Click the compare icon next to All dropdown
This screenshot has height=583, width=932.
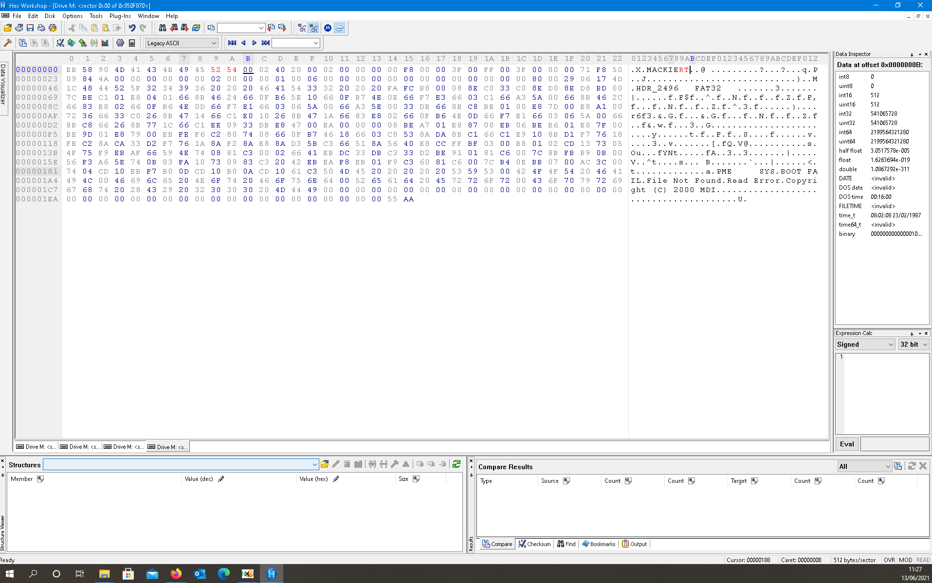click(898, 466)
